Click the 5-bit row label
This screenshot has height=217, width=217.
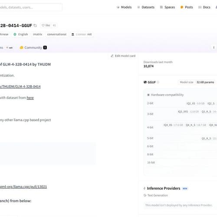(150, 138)
